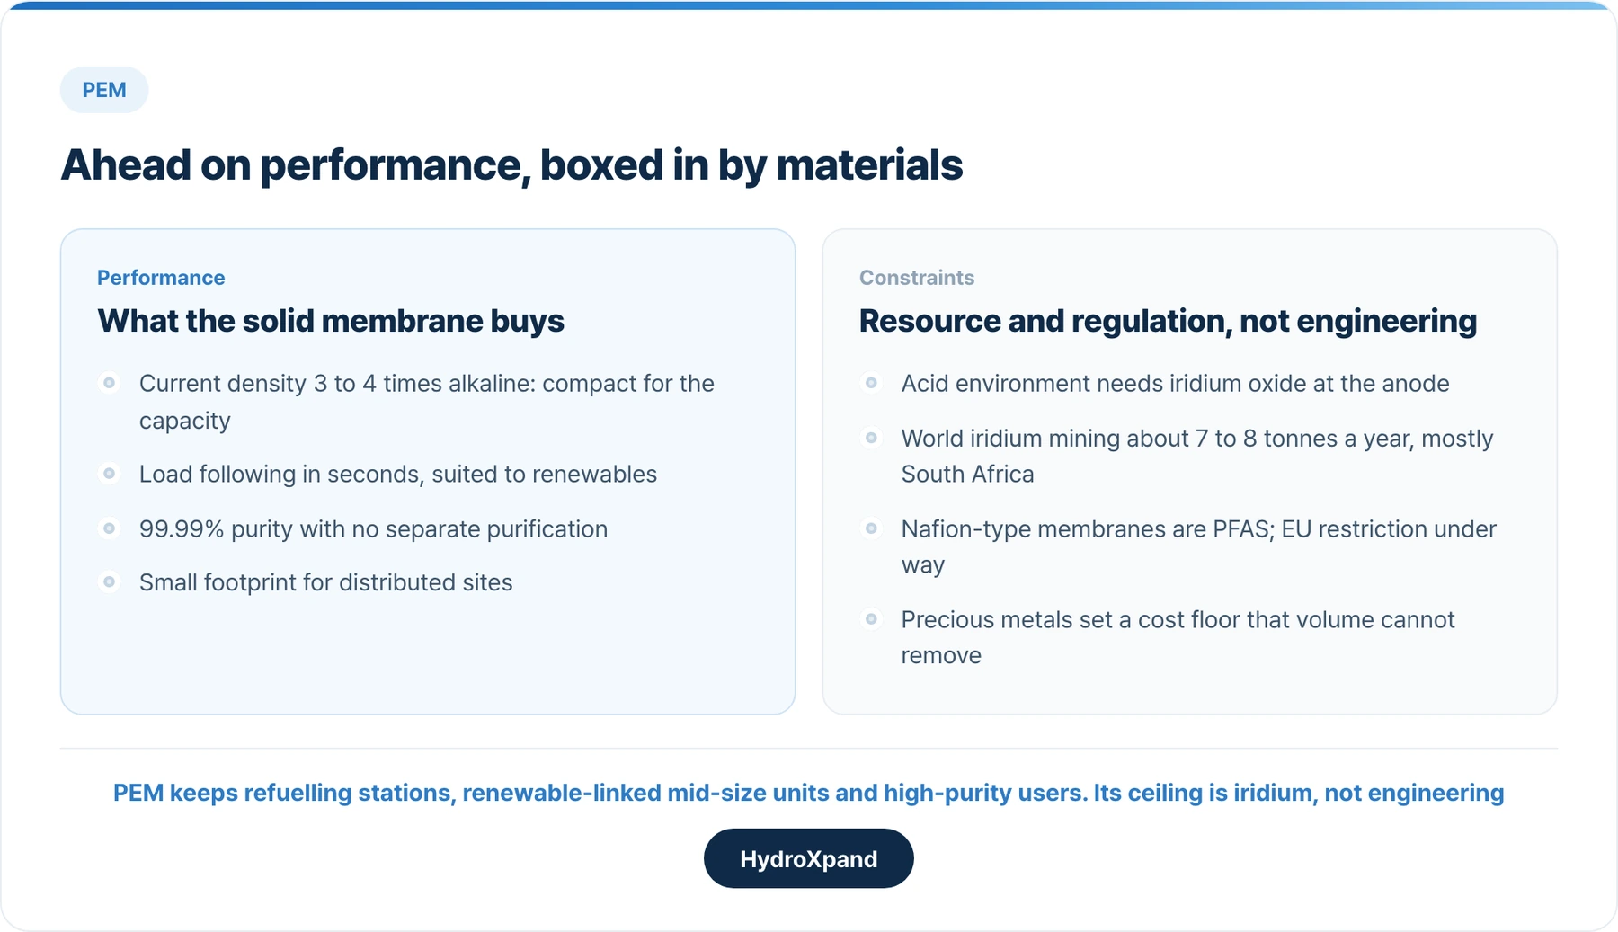
Task: Select the 'World iridium mining' bullet text
Action: click(x=1197, y=456)
